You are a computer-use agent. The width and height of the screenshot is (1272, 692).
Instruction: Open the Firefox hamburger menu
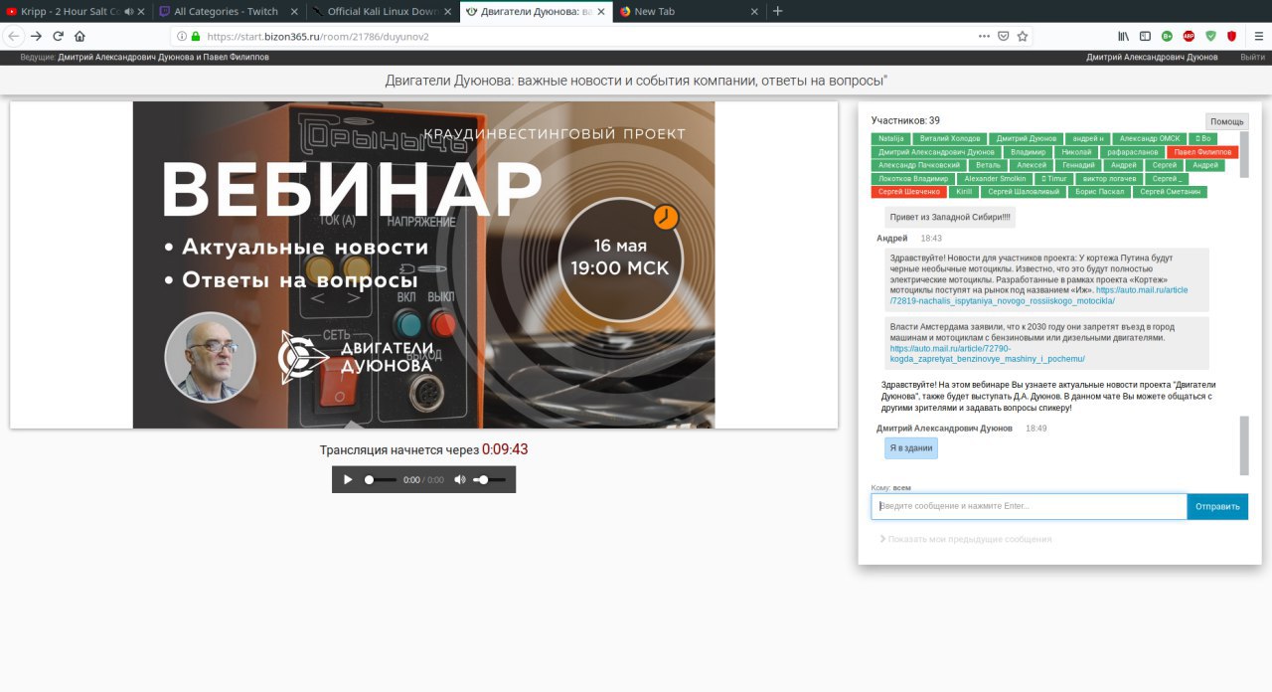(x=1258, y=36)
